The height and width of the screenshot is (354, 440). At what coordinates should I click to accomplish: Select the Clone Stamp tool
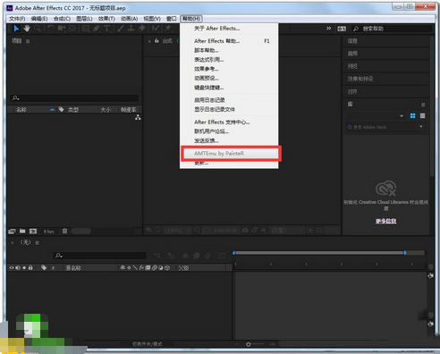point(131,29)
